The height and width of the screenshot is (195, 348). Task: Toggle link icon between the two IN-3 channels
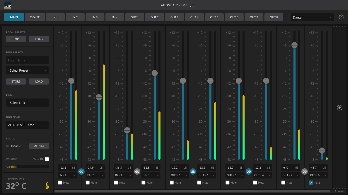tap(137, 172)
